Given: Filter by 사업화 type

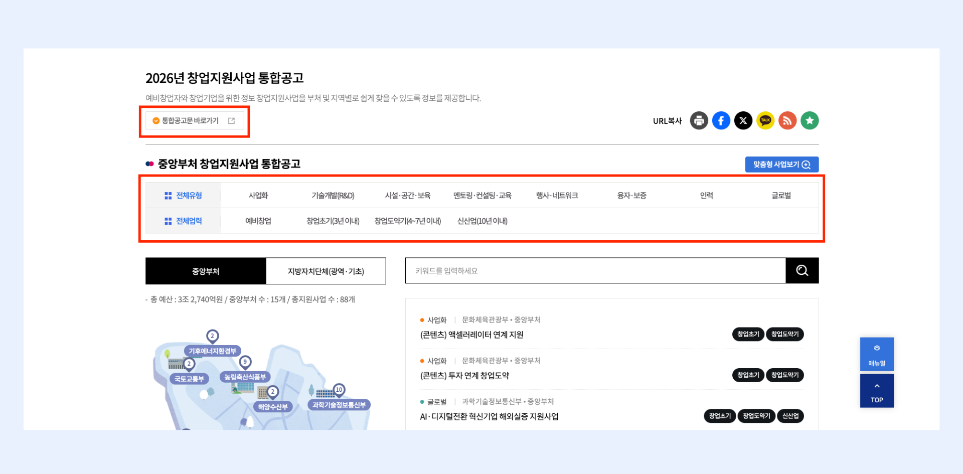Looking at the screenshot, I should 258,196.
